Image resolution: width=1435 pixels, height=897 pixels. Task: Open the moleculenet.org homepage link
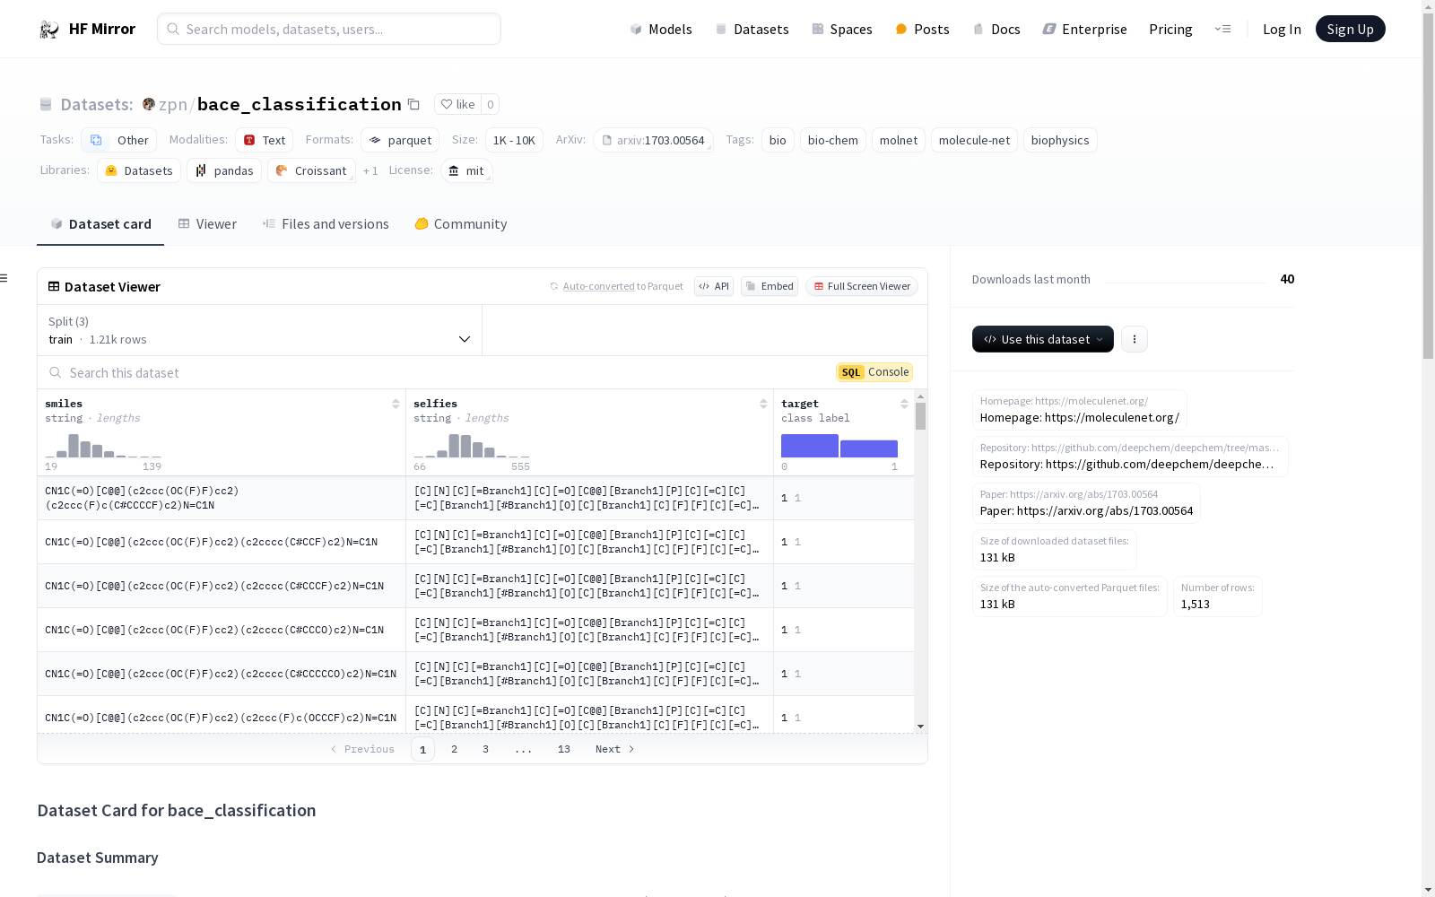pyautogui.click(x=1080, y=410)
